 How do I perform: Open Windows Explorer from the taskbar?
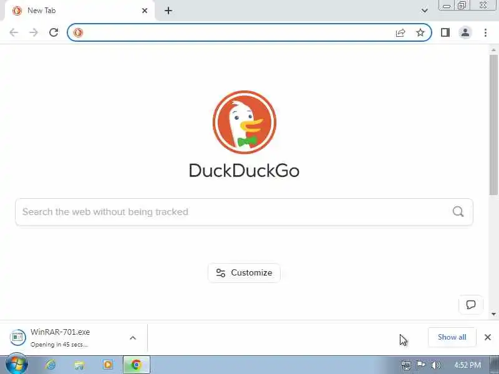[x=79, y=365]
